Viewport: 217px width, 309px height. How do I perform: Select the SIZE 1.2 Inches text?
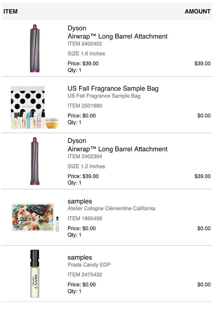[x=86, y=166]
